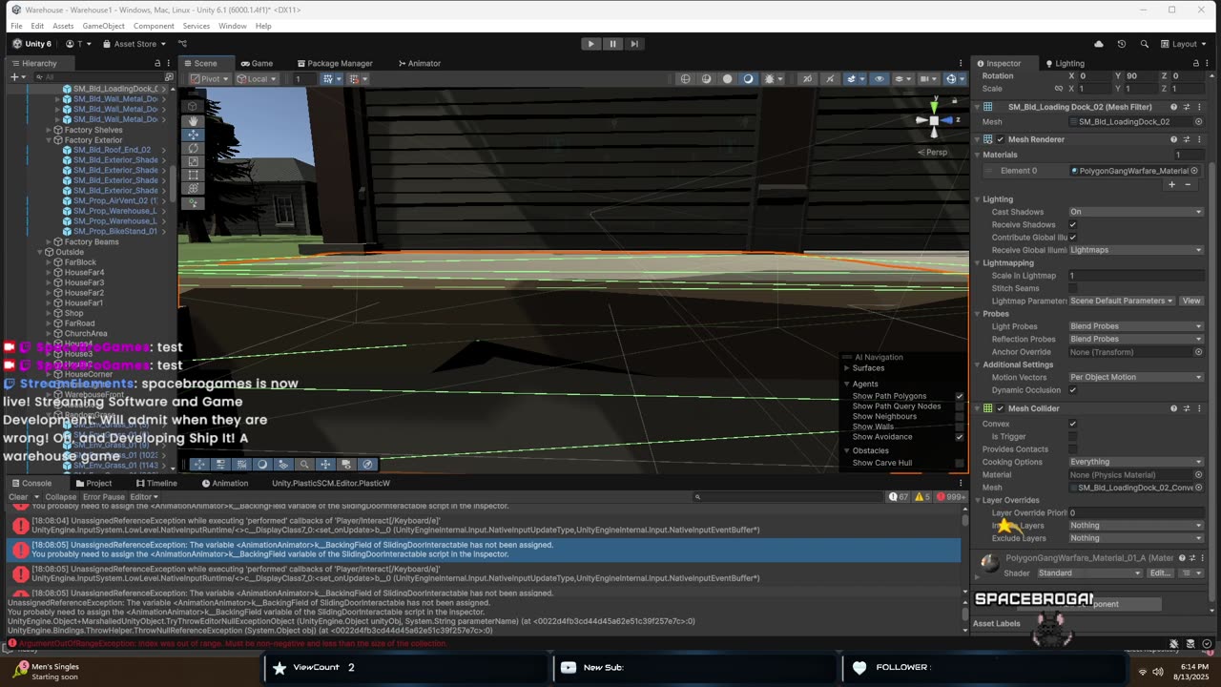The height and width of the screenshot is (687, 1221).
Task: Open the Layout dropdown
Action: click(x=1184, y=44)
